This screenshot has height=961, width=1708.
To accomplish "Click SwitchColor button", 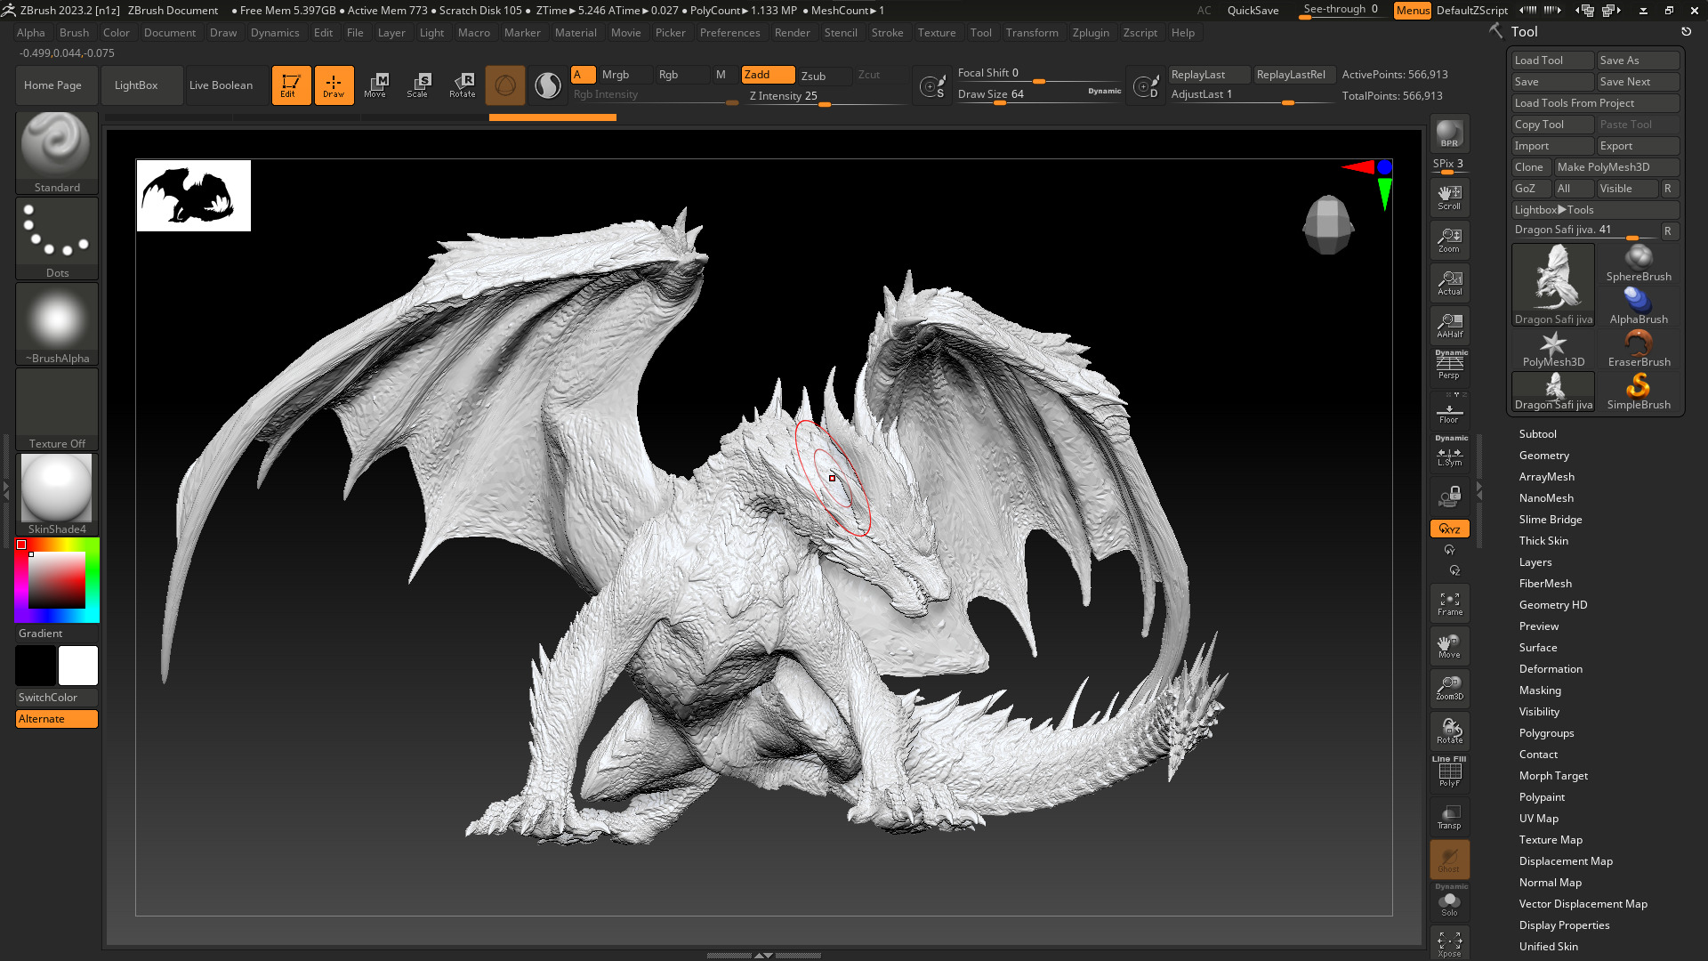I will (x=56, y=698).
